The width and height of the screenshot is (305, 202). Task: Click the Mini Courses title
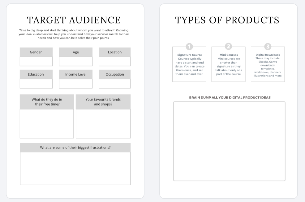[229, 55]
